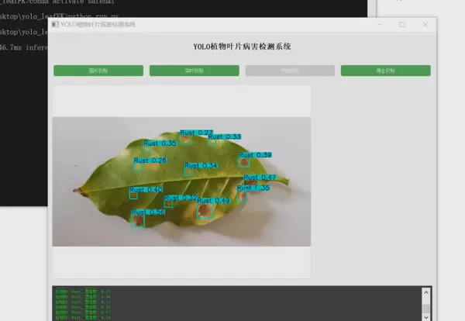Click the Rust 0.27 label on the leaf
465x321 pixels.
pyautogui.click(x=197, y=133)
